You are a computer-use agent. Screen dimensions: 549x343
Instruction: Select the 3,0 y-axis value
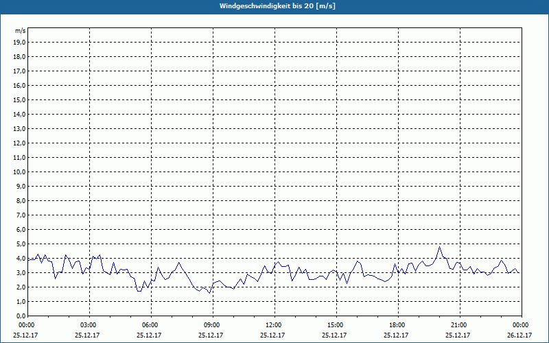point(21,272)
